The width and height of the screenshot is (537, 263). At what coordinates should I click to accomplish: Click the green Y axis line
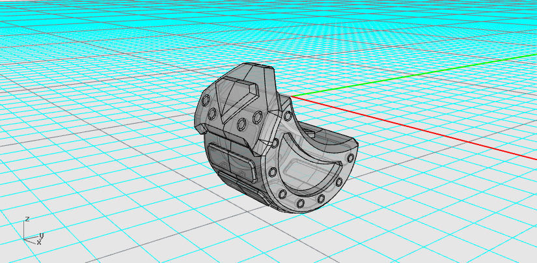pyautogui.click(x=414, y=75)
